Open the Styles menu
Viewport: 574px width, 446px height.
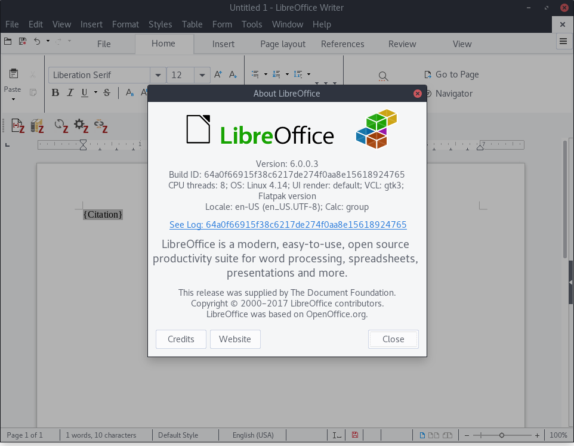point(160,24)
